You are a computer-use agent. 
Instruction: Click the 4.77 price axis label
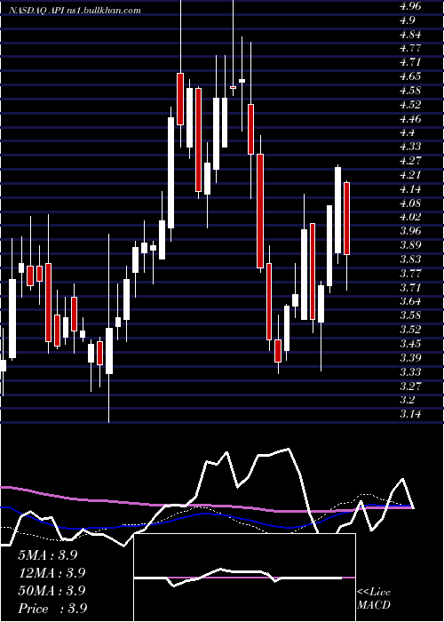412,49
